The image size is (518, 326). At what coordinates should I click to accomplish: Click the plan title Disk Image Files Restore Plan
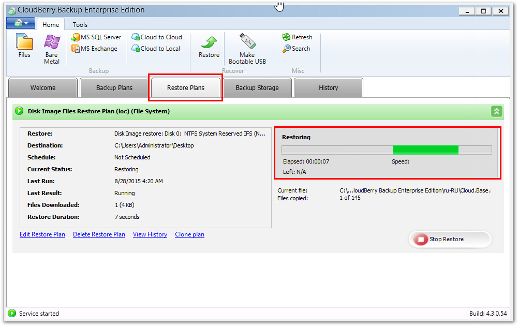(x=99, y=111)
